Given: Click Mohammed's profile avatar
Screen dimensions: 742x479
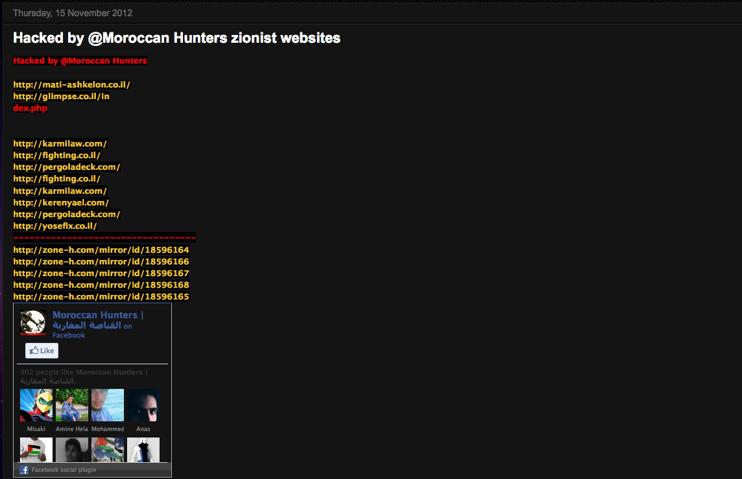Looking at the screenshot, I should (108, 405).
